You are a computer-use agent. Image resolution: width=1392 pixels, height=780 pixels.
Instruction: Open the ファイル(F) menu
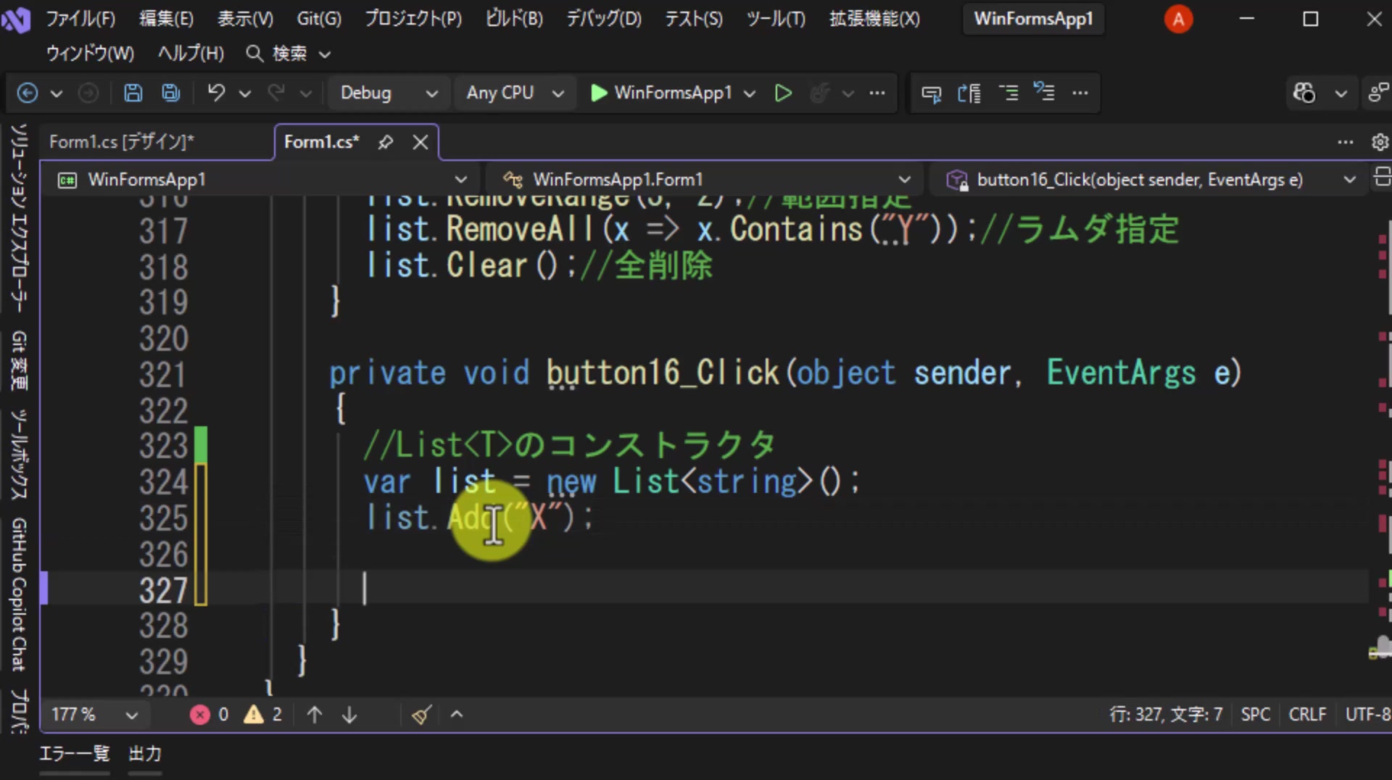[x=80, y=19]
